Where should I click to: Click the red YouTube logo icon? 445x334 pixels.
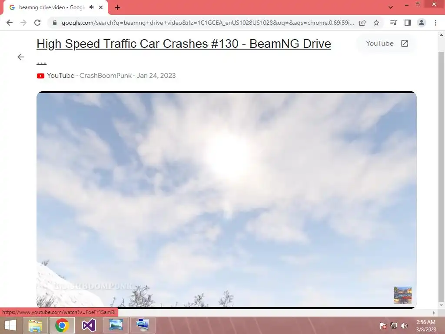pyautogui.click(x=40, y=76)
